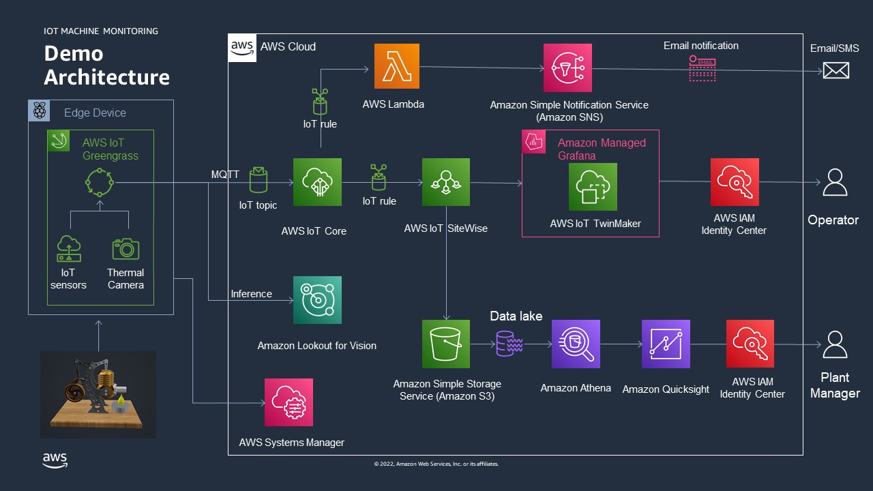Image resolution: width=873 pixels, height=491 pixels.
Task: Click the Thermal Camera icon
Action: pos(125,249)
